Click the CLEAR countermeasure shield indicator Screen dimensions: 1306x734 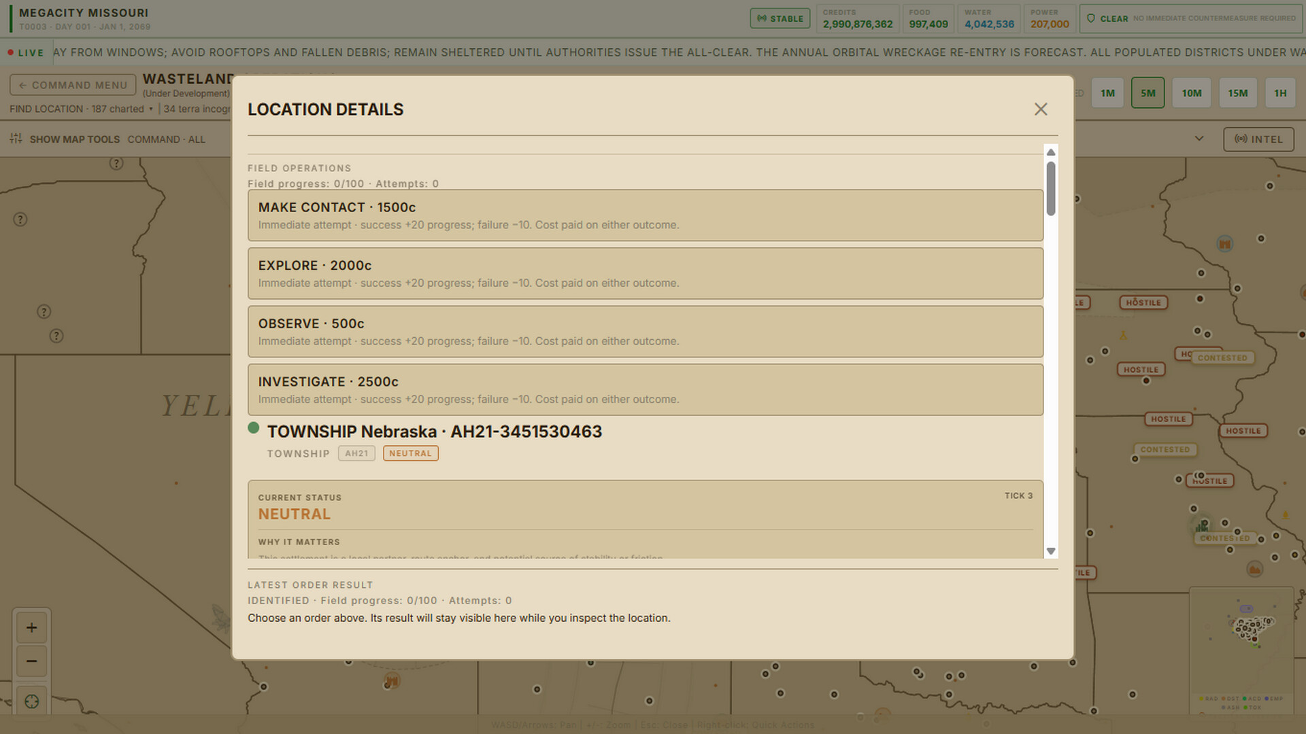(x=1190, y=18)
